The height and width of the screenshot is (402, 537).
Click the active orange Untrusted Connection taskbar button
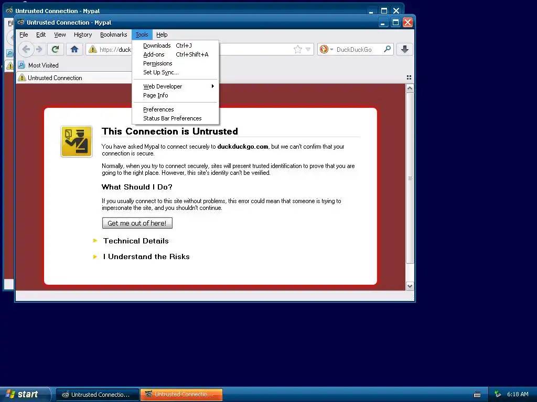point(181,395)
